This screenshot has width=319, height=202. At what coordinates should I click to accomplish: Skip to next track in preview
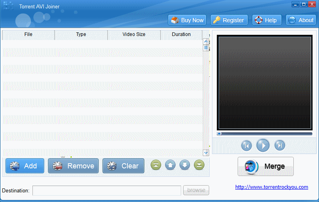(280, 146)
